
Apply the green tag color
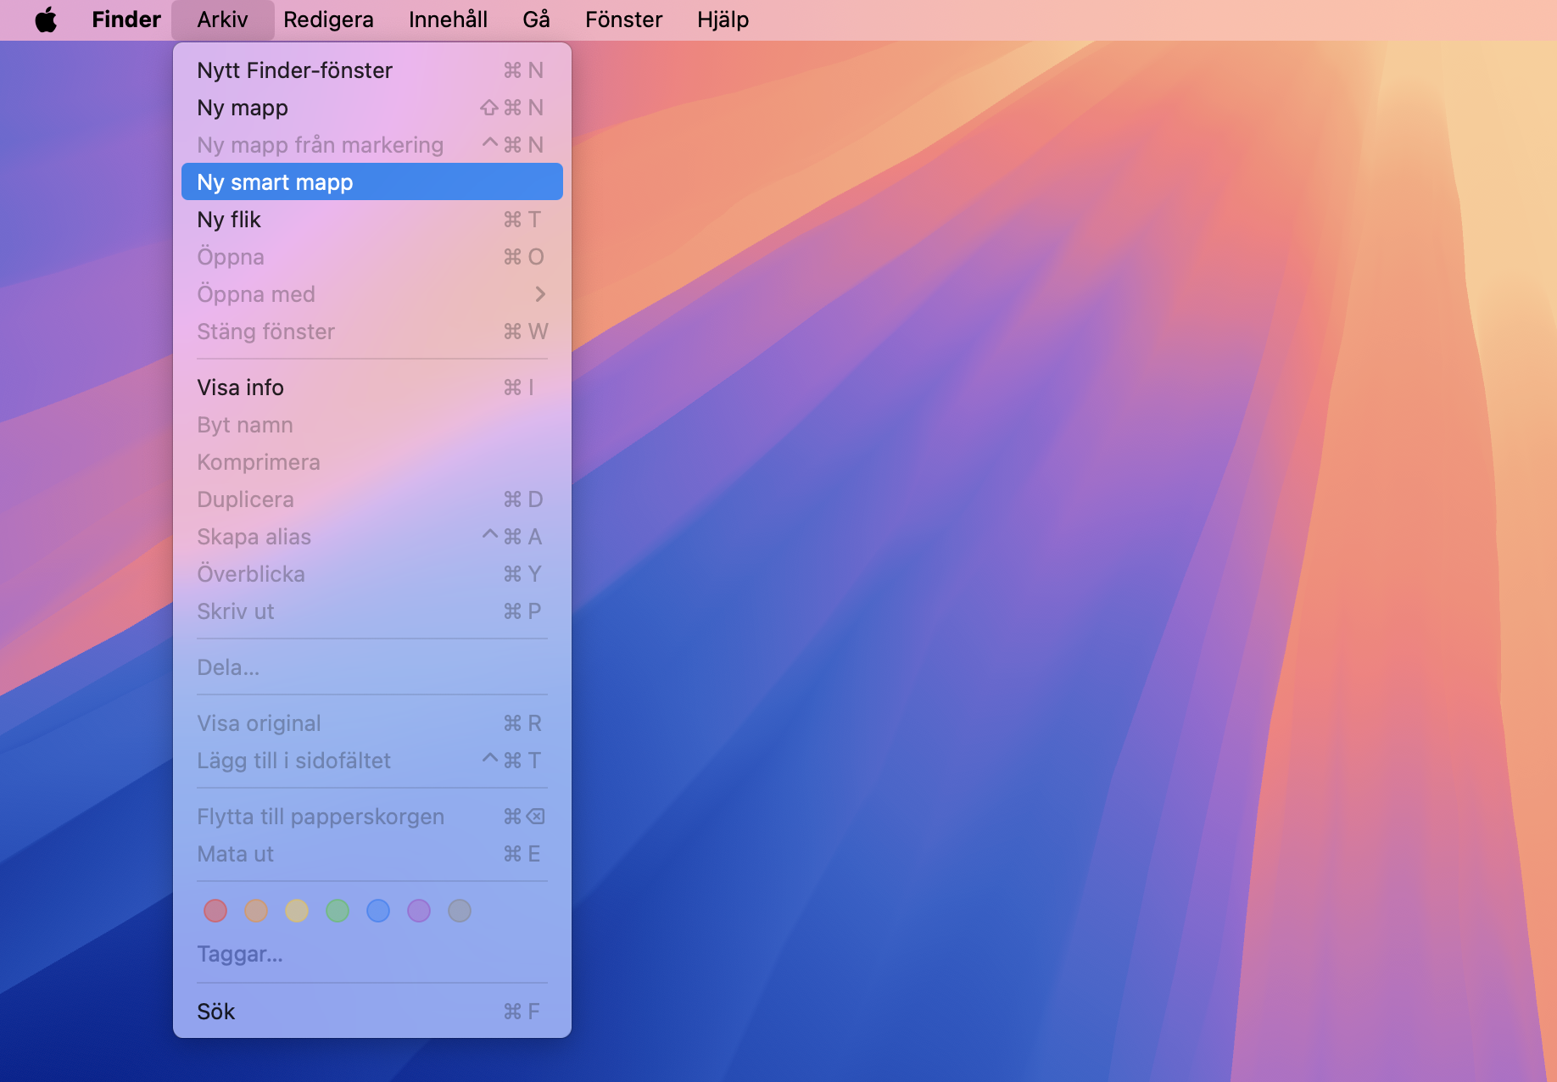pyautogui.click(x=338, y=911)
